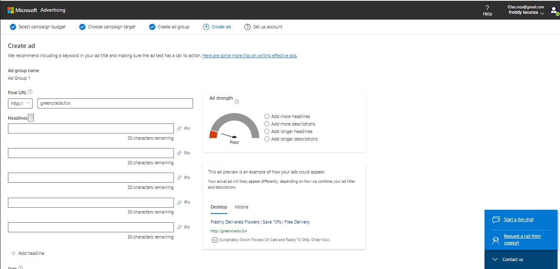The image size is (560, 269).
Task: Expand the freddy lacunza account menu
Action: pyautogui.click(x=526, y=13)
